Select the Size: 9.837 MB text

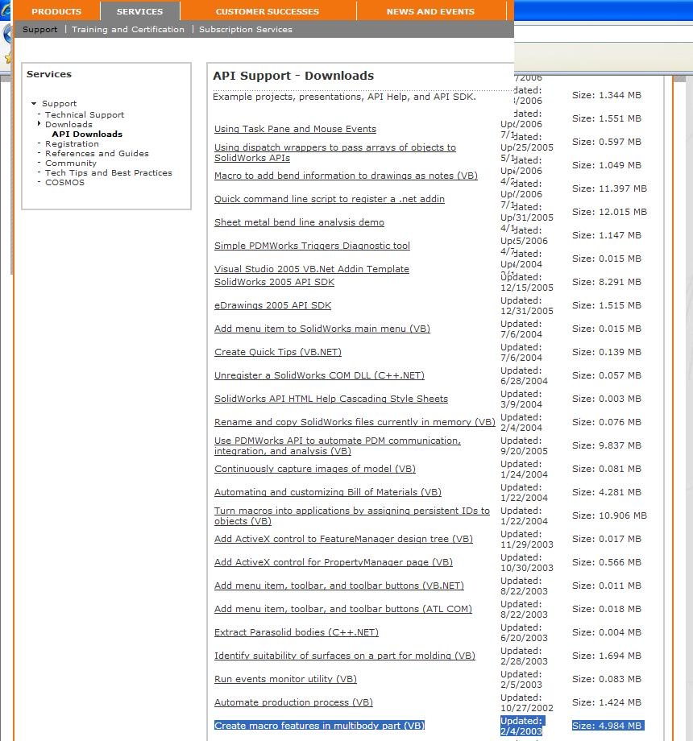tap(607, 445)
